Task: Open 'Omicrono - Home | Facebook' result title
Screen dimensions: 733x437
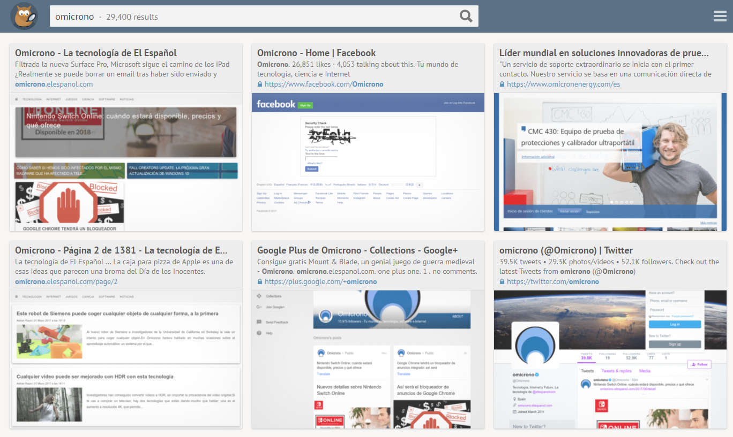Action: pos(316,53)
